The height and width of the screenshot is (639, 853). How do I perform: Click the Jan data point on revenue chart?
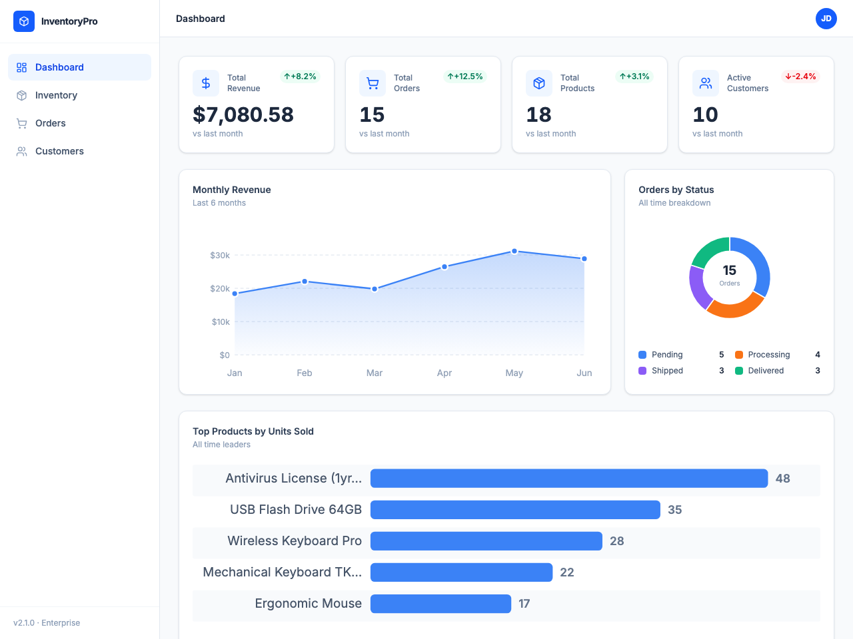(235, 294)
